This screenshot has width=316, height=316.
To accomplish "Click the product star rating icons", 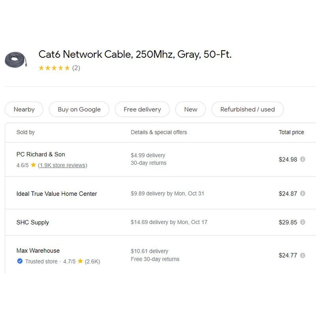I will point(54,68).
